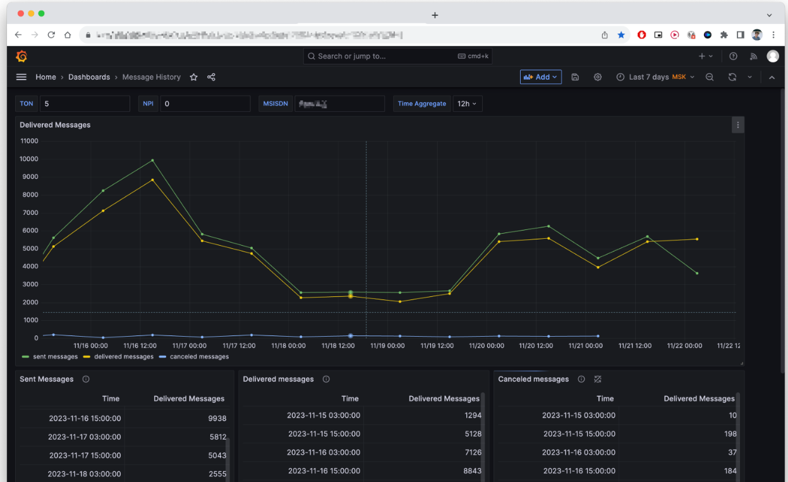Go to Dashboards breadcrumb
Screen dimensions: 788x482
[x=89, y=77]
